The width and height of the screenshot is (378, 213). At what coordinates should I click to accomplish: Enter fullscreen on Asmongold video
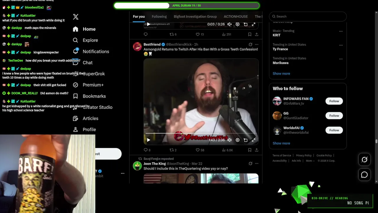coord(253,140)
